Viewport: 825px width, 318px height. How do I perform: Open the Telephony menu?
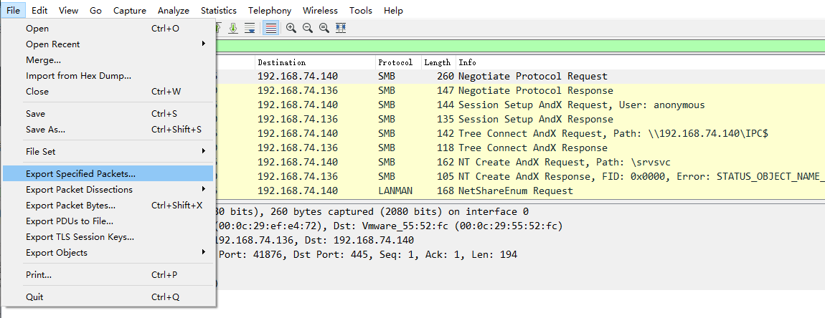(x=270, y=11)
